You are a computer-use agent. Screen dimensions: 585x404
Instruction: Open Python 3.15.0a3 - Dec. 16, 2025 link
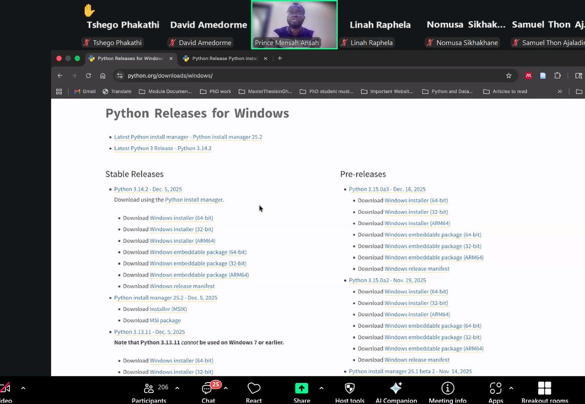coord(388,189)
